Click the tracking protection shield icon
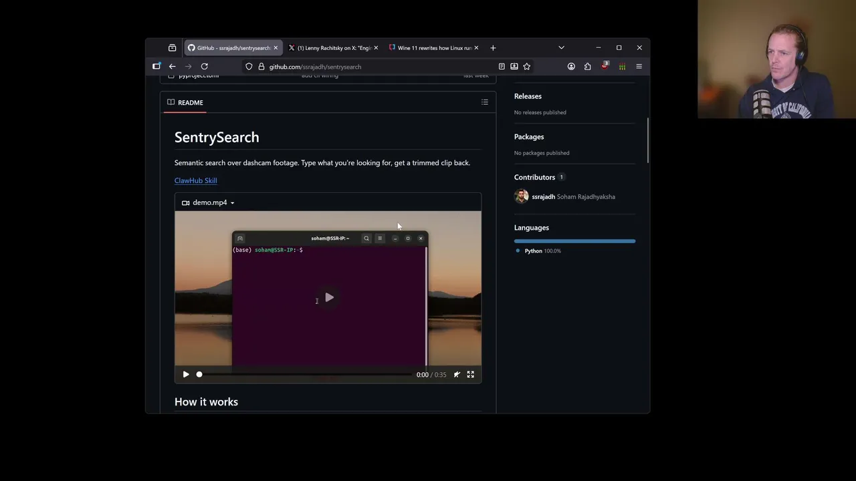 coord(249,66)
